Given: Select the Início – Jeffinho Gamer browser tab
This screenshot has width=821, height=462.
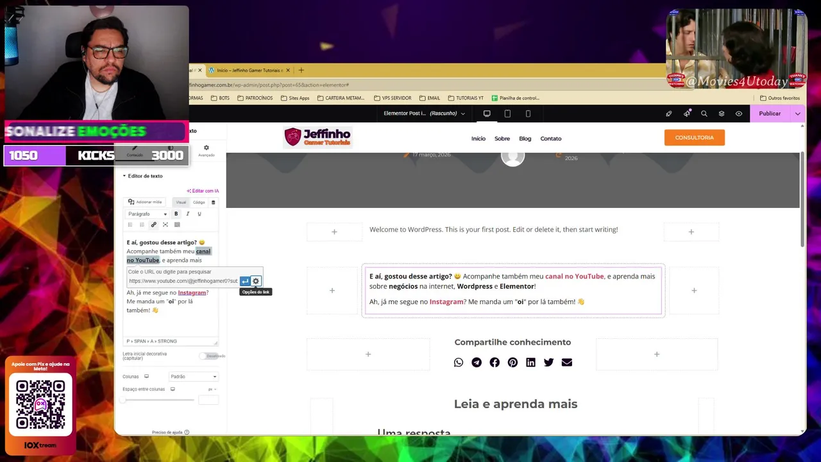Looking at the screenshot, I should (x=250, y=71).
